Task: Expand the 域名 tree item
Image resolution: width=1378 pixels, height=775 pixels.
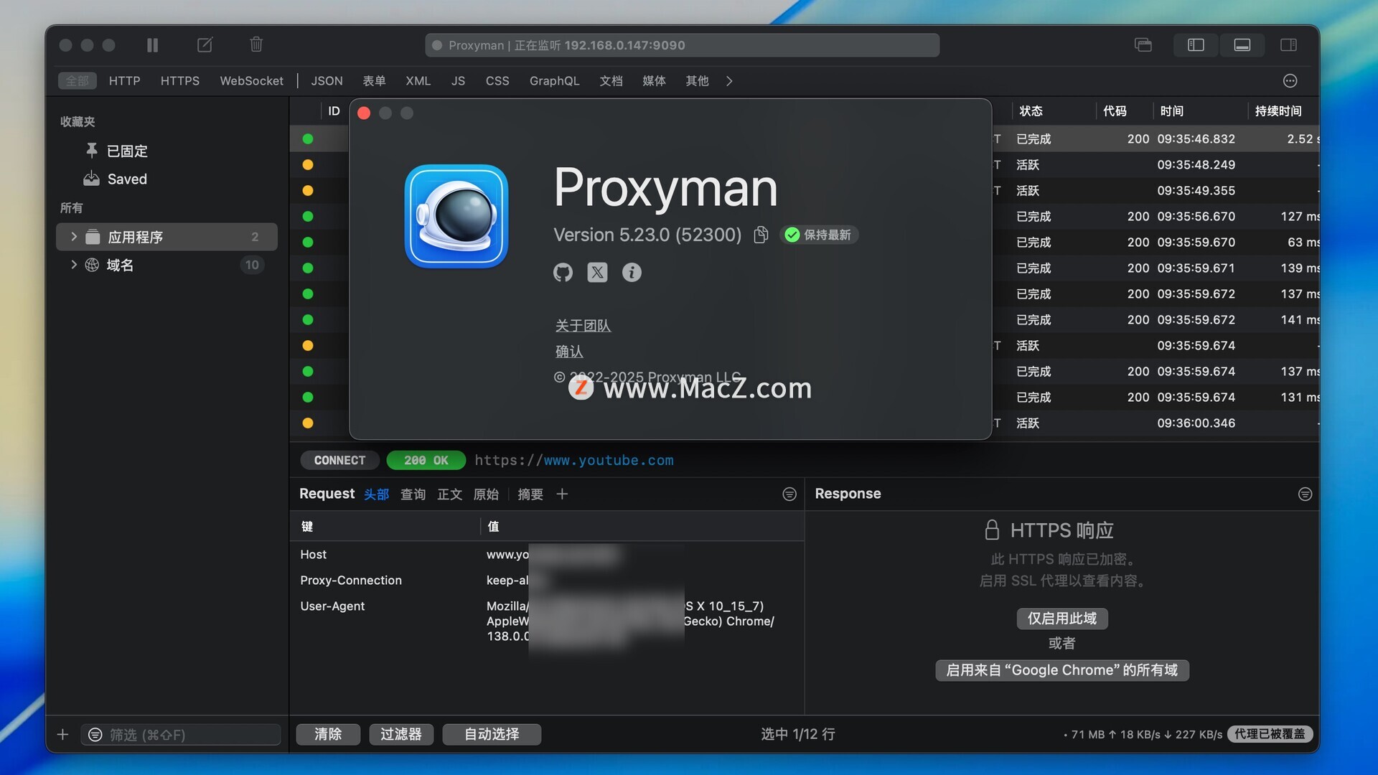Action: [x=73, y=265]
